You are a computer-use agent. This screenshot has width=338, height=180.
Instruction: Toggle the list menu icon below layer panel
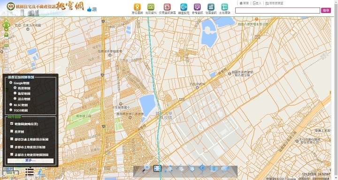tap(29, 172)
